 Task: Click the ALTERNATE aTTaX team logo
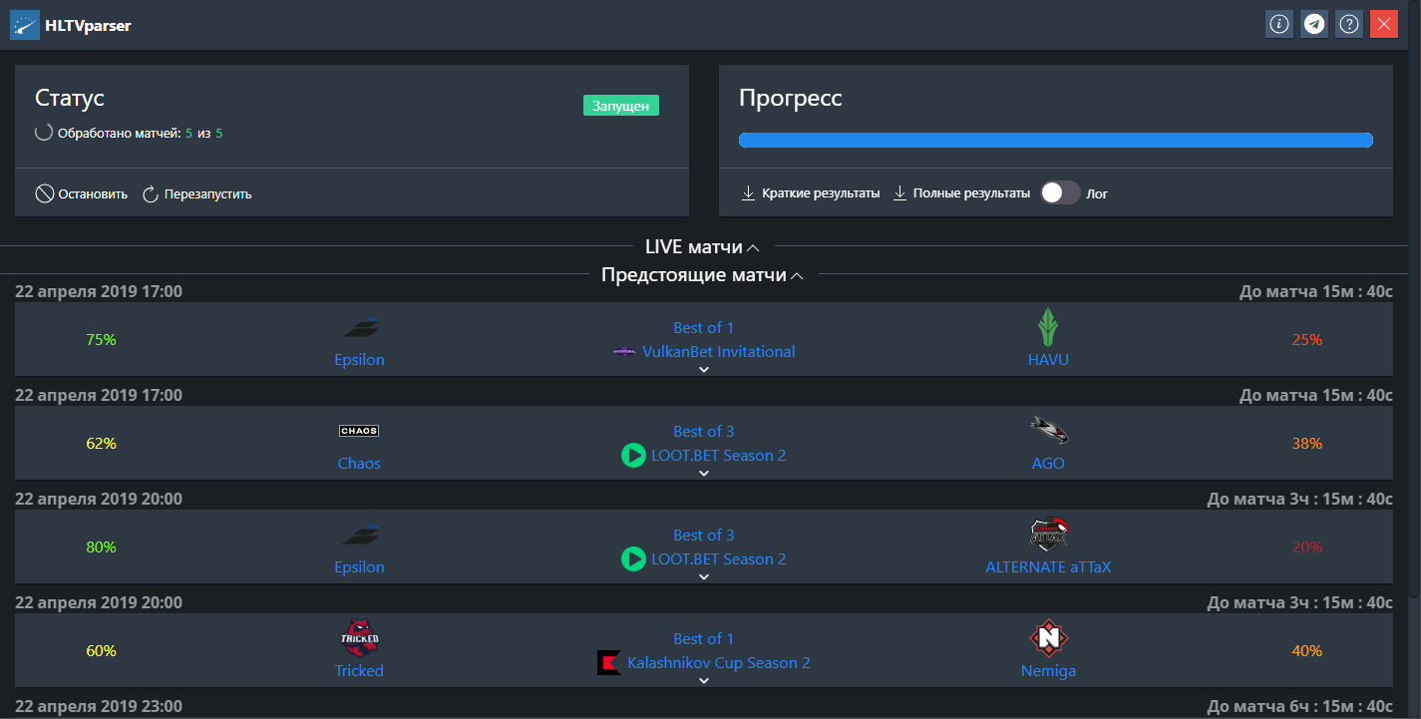point(1048,535)
